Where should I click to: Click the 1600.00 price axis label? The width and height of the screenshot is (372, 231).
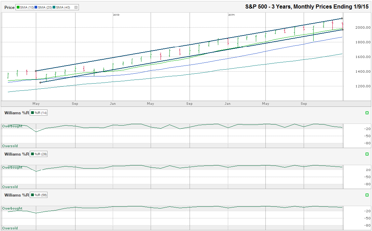363,57
